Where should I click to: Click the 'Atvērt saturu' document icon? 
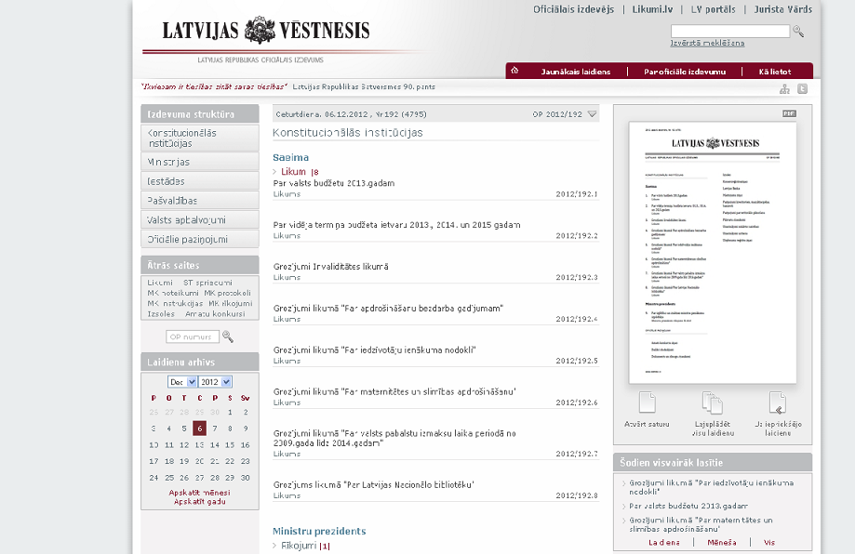[647, 402]
